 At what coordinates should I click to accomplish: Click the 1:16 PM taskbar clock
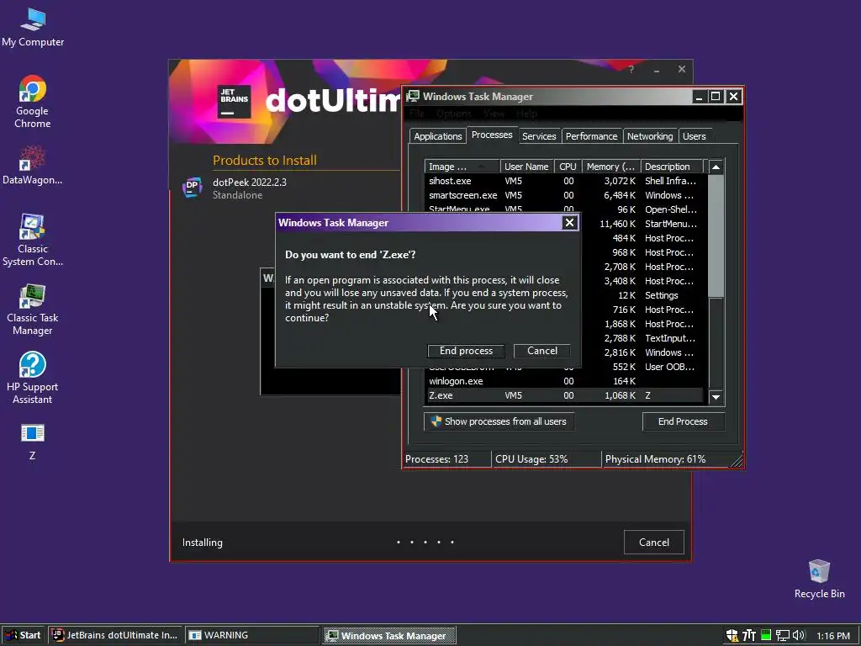point(833,636)
